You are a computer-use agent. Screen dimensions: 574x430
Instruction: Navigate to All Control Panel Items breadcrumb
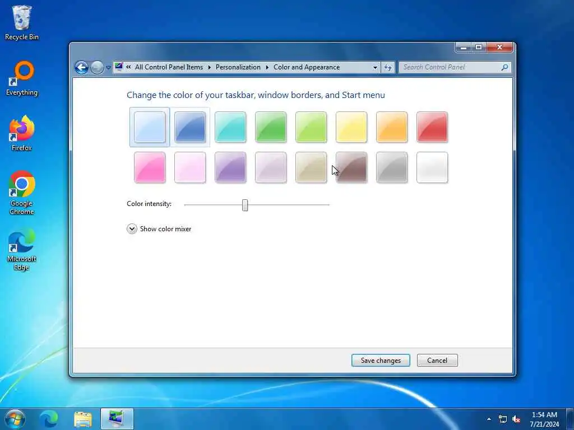(169, 67)
